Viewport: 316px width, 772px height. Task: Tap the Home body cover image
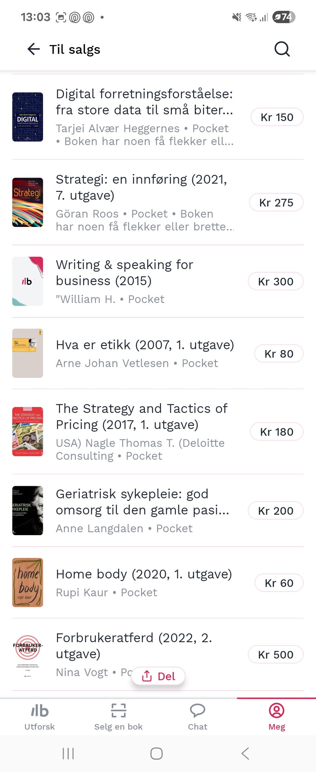click(28, 583)
